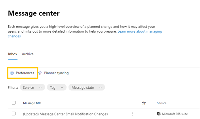Check the box for Email Notification Changes message
This screenshot has height=119, width=200.
[14, 113]
